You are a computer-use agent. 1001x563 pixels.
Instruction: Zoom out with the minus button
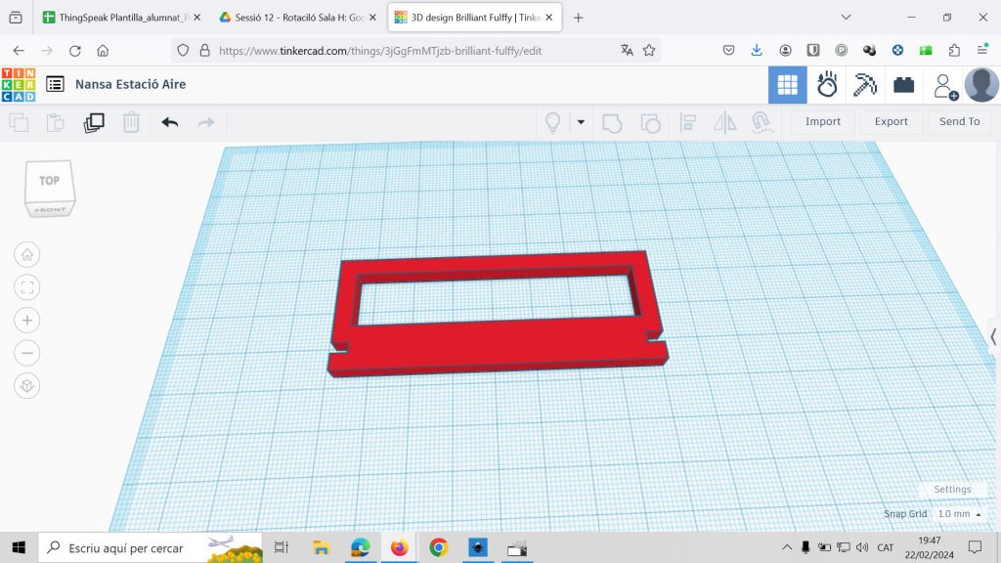click(26, 353)
